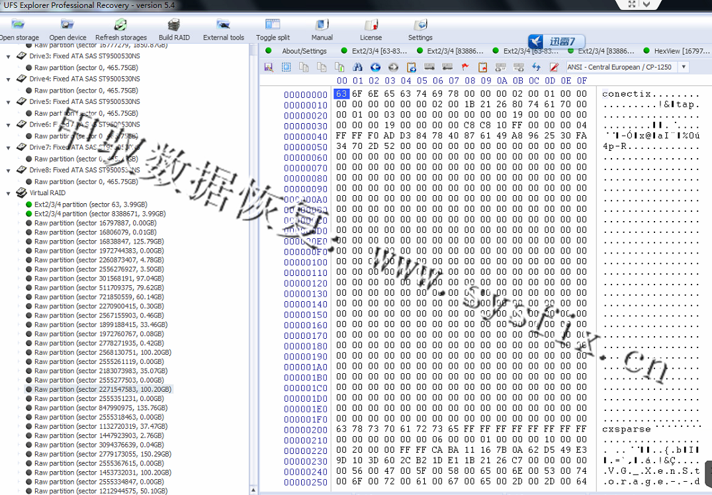Collapse the Drive4 tree node
The height and width of the screenshot is (495, 712).
pos(8,79)
